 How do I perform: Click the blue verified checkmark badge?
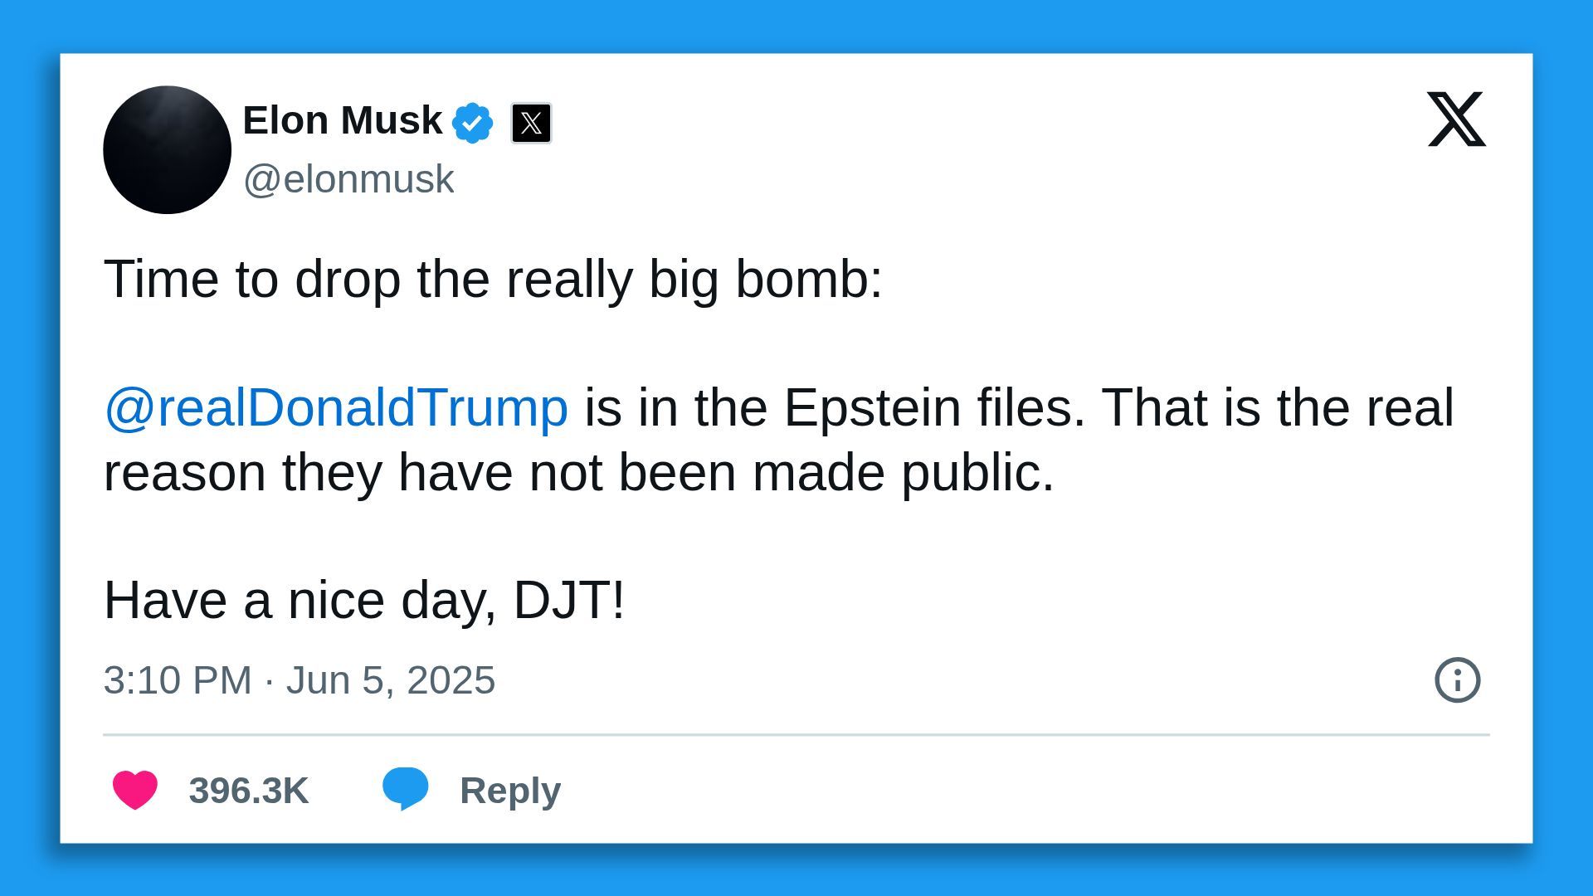click(x=472, y=123)
